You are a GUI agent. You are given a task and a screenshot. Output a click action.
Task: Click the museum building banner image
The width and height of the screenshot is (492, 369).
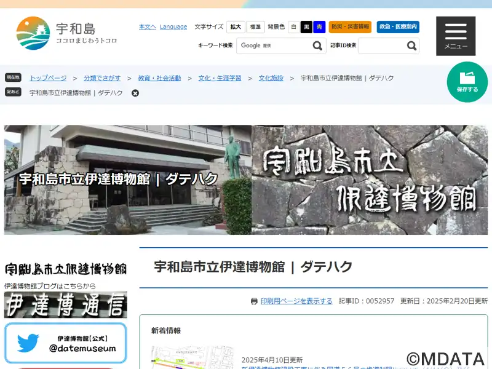tap(245, 180)
